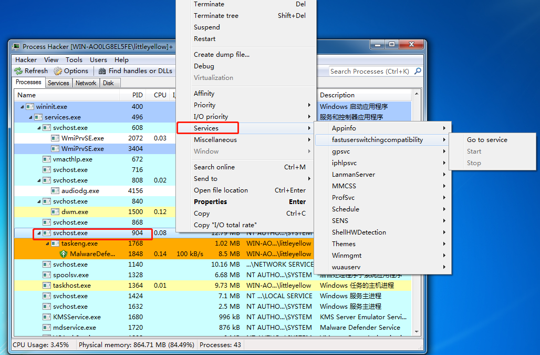This screenshot has height=355, width=540.
Task: Click the audiodg.exe process icon
Action: (x=55, y=190)
